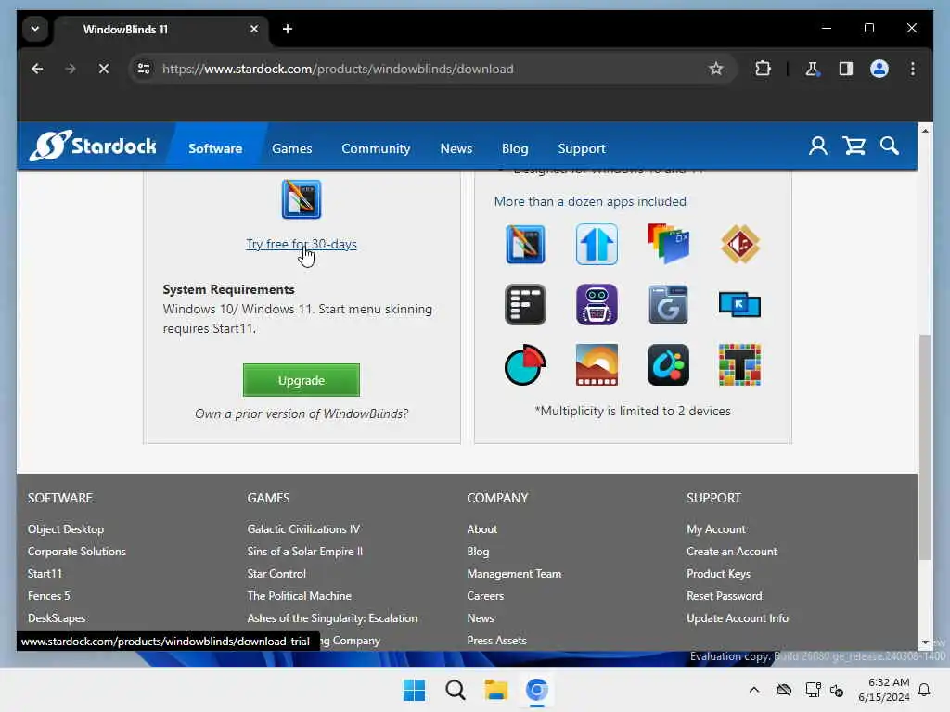Screen dimensions: 950x712
Task: Click the Chrome Labs flask icon
Action: (812, 69)
